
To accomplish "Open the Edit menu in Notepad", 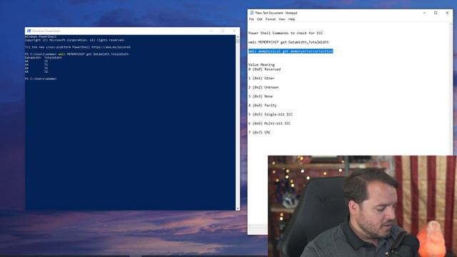I will [x=260, y=19].
